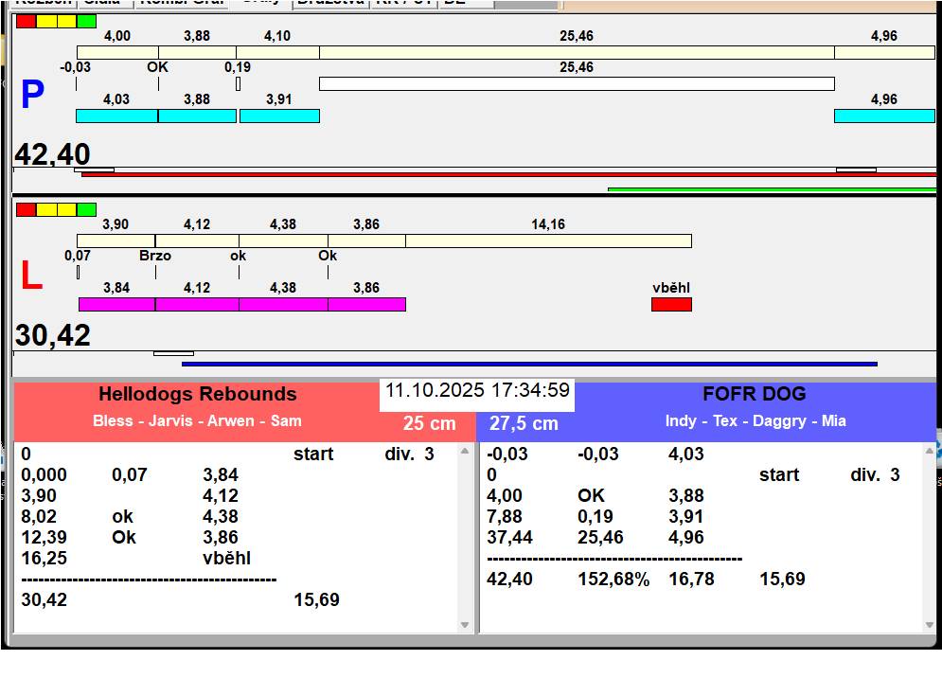
Task: Click the Hellodogs Rebounds team header
Action: (197, 395)
